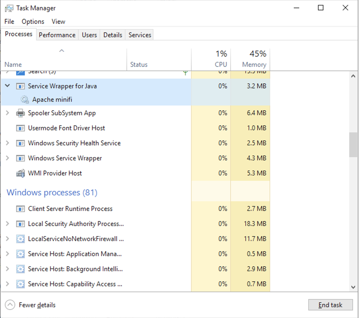Switch to the Performance tab
Image resolution: width=360 pixels, height=318 pixels.
click(57, 35)
